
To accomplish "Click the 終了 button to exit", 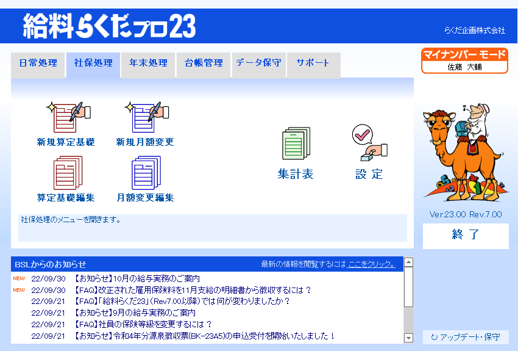I will click(466, 236).
